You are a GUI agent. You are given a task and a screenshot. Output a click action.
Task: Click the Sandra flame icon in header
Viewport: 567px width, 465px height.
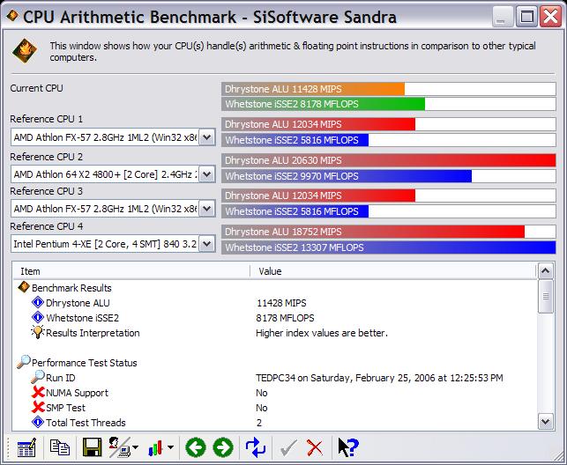click(25, 51)
